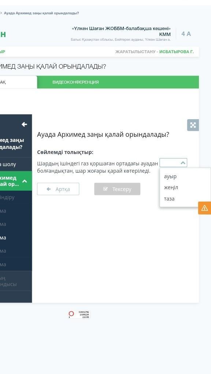The height and width of the screenshot is (374, 211).
Task: Open fullscreen expand icon
Action: coord(193,125)
